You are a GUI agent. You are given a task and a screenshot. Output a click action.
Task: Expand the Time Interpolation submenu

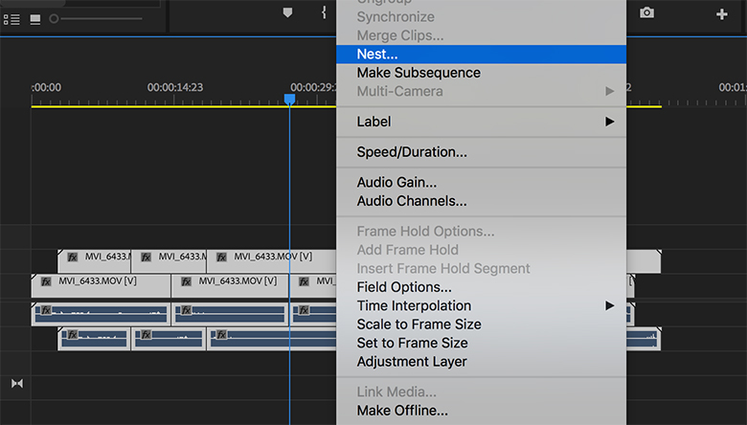pos(481,305)
